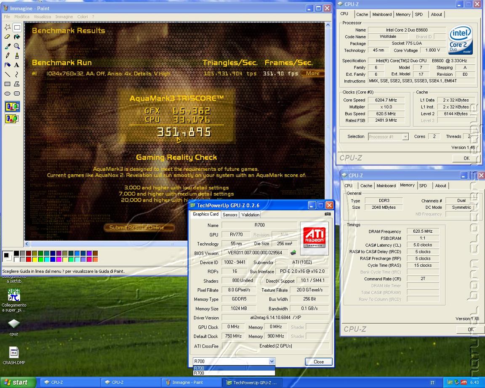Select the rectangular Select tool in Paint

tap(17, 27)
